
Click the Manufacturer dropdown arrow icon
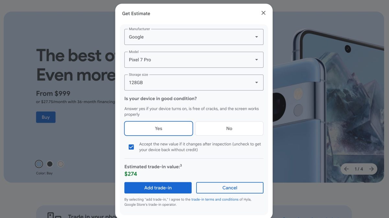click(256, 37)
